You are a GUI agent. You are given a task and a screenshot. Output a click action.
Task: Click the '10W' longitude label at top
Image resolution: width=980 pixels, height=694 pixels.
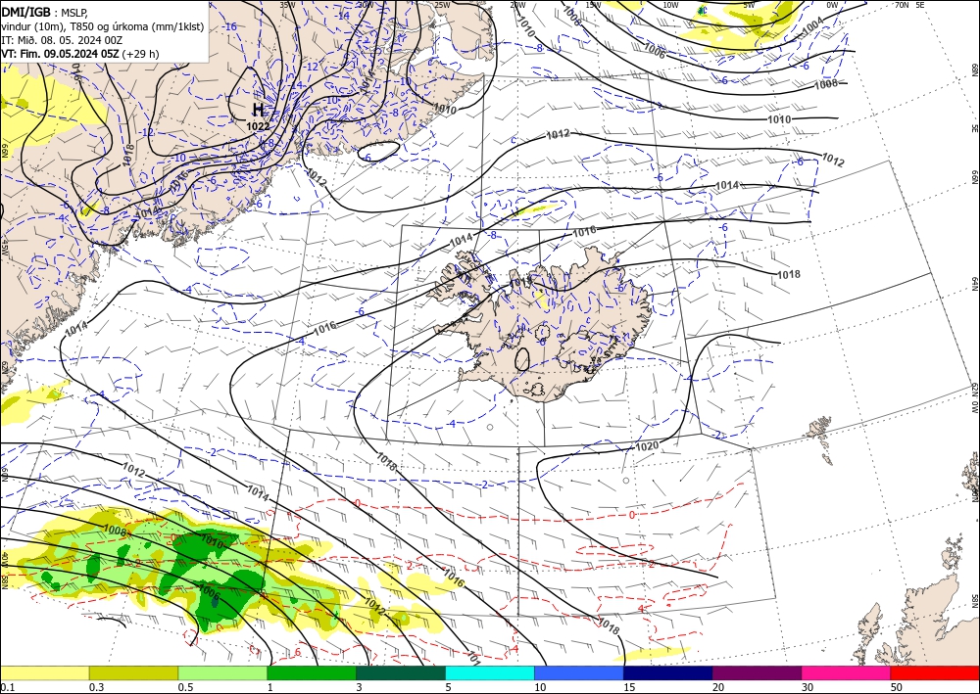[x=670, y=5]
